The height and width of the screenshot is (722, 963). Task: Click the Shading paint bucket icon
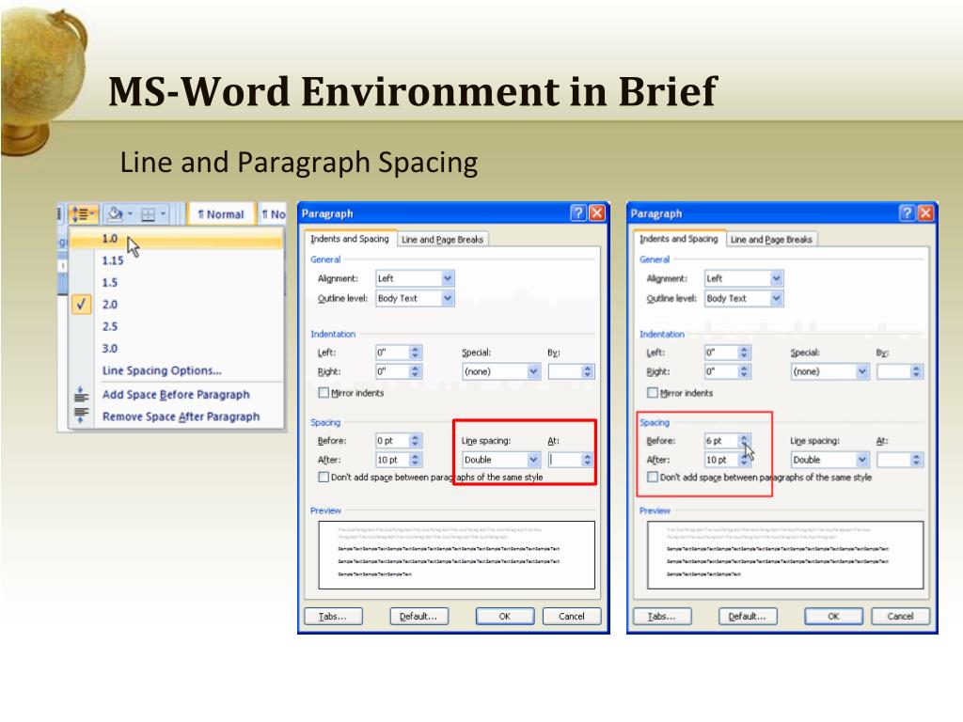coord(115,214)
